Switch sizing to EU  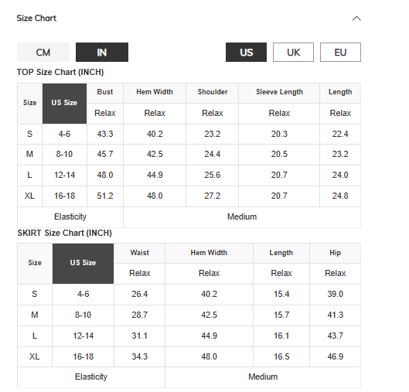coord(340,52)
